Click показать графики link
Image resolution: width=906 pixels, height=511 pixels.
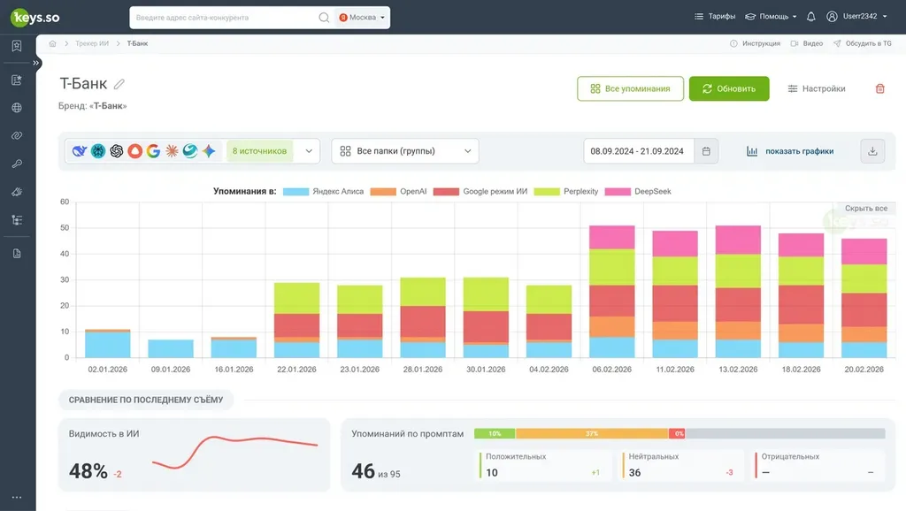click(790, 151)
